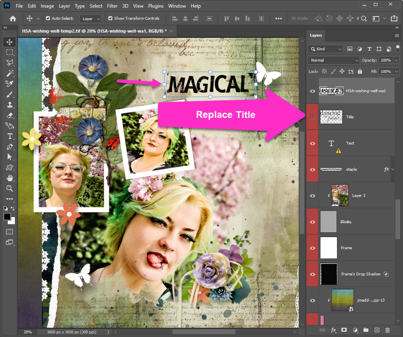This screenshot has width=403, height=337.
Task: Create a new layer with plus icon
Action: tap(377, 330)
